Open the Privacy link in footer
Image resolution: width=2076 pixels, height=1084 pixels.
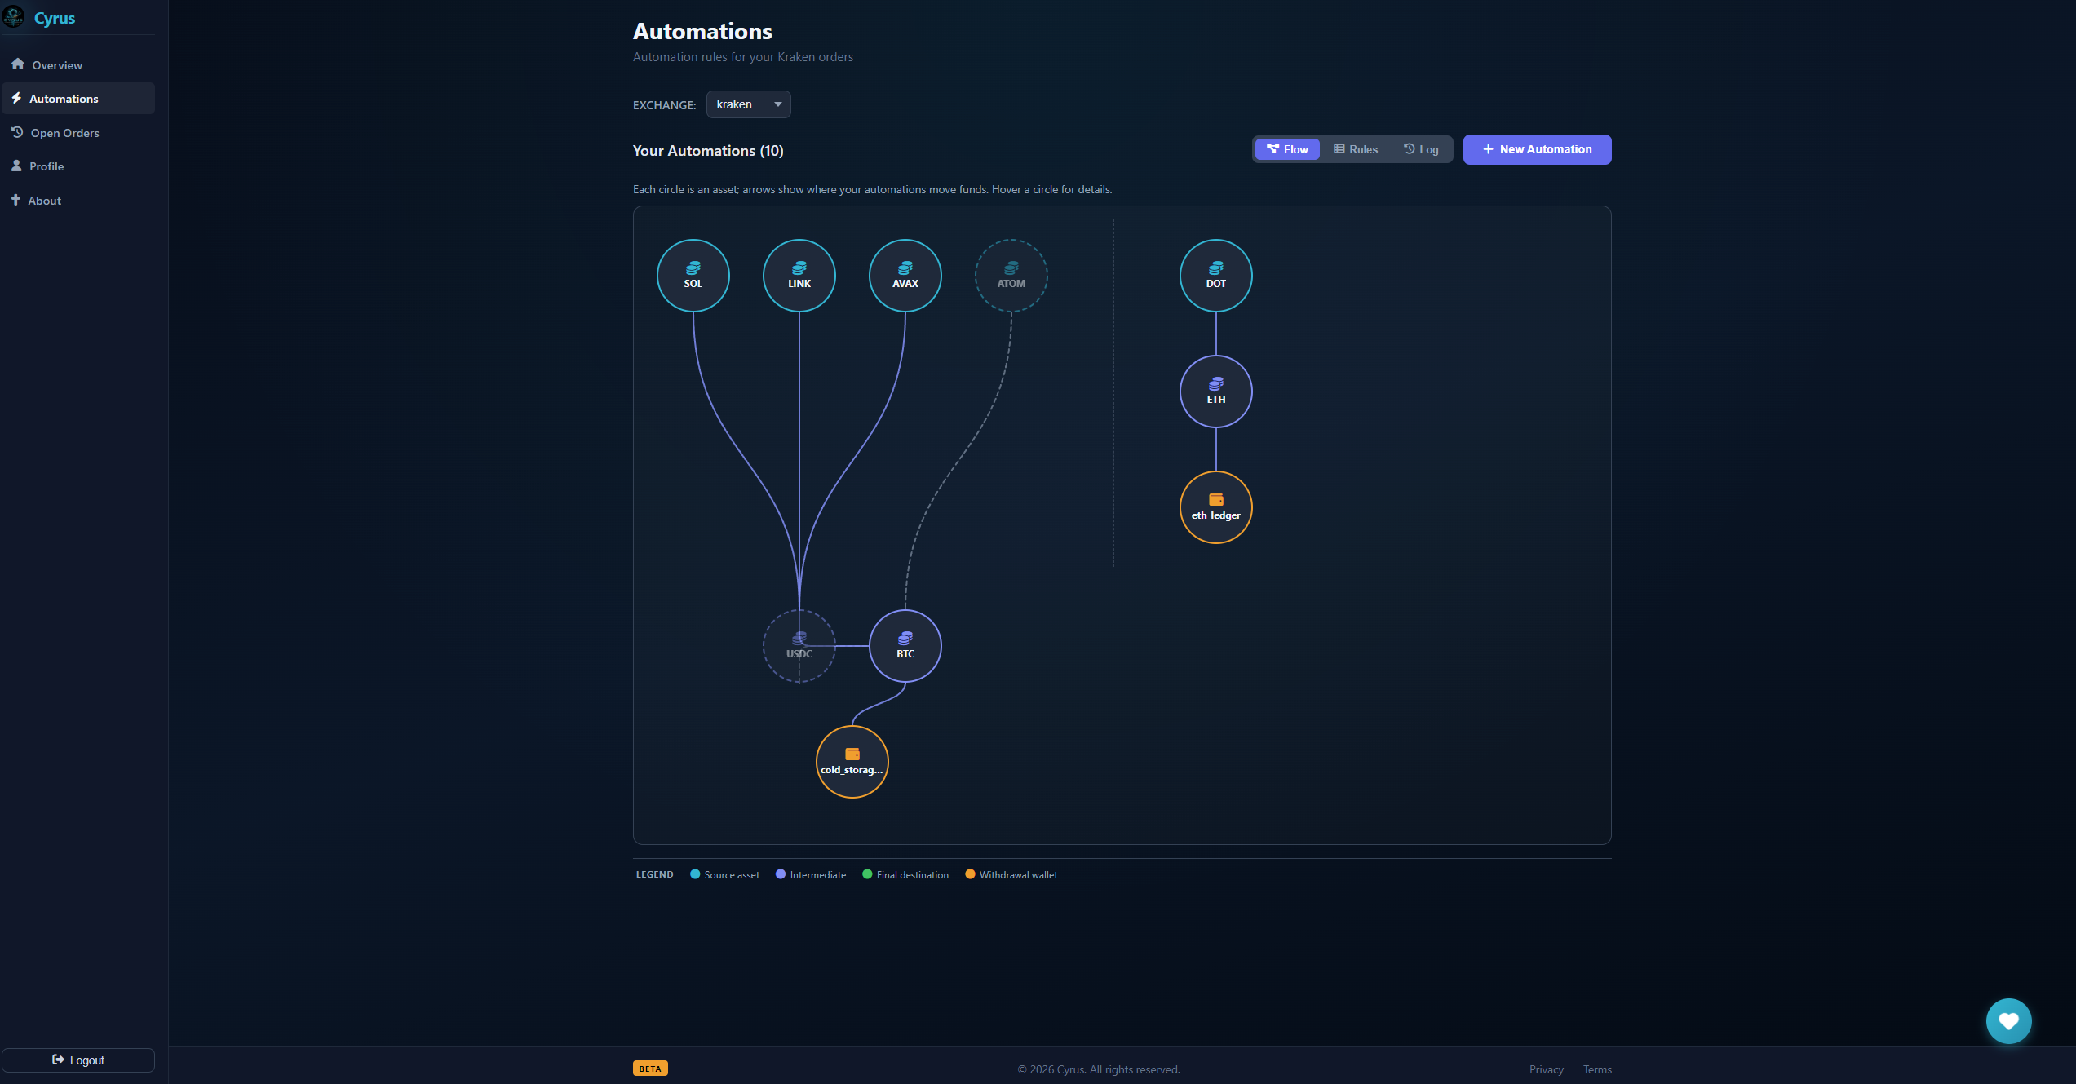point(1547,1069)
